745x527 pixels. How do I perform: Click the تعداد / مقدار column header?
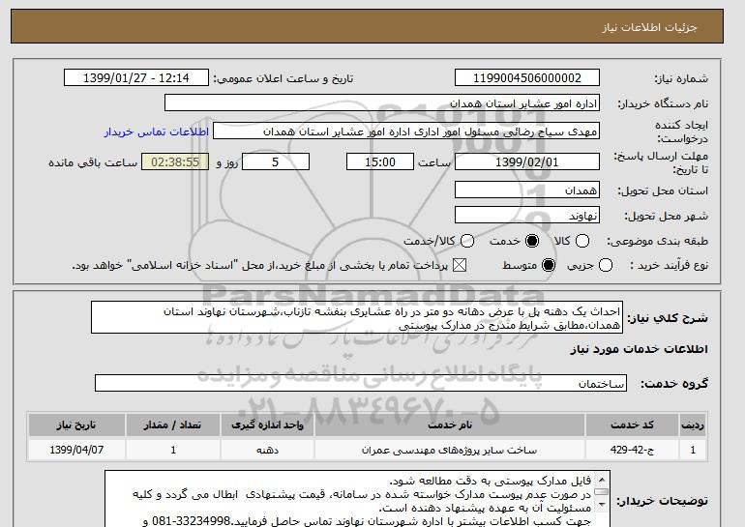pyautogui.click(x=172, y=425)
